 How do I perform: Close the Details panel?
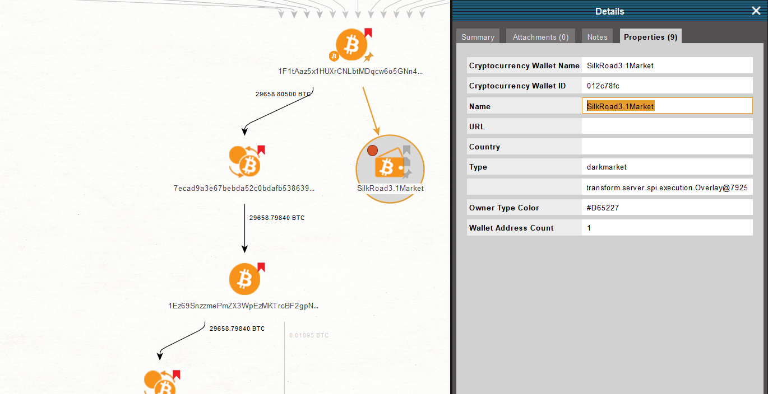[756, 11]
